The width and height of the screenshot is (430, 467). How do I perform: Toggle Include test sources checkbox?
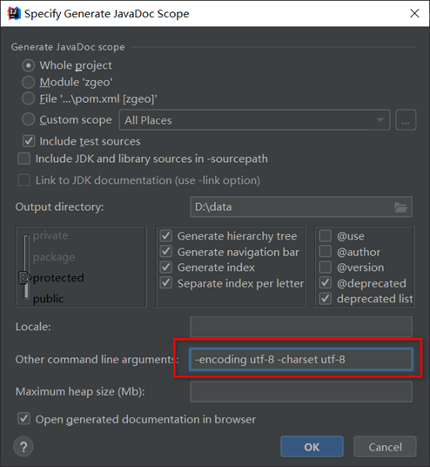[29, 141]
